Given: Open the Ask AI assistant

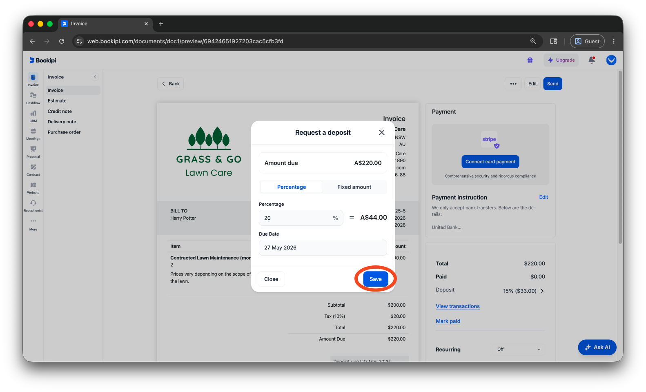Looking at the screenshot, I should point(597,347).
